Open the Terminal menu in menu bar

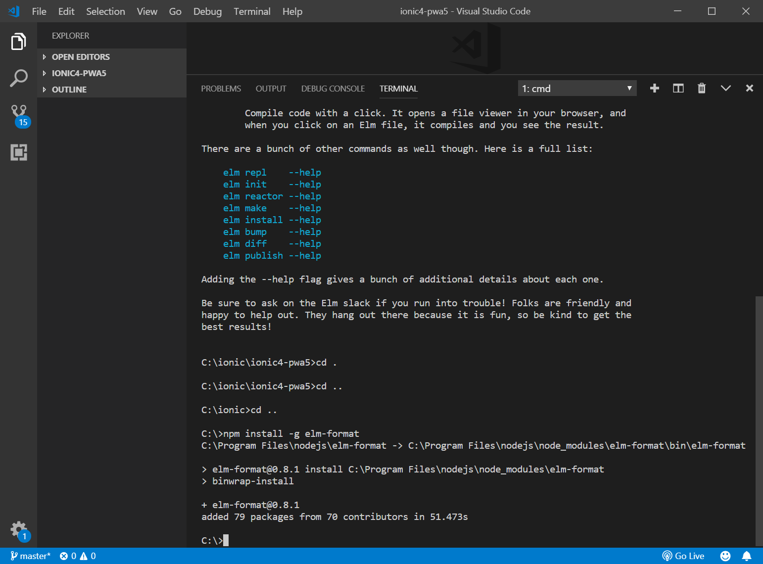point(252,11)
